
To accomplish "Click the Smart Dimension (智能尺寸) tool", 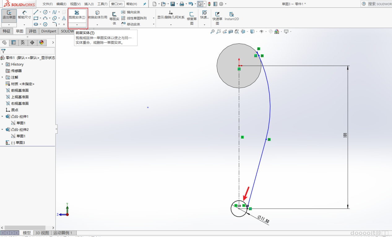I will [24, 14].
